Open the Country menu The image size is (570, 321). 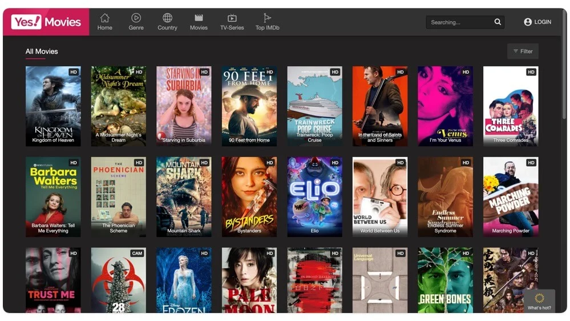pyautogui.click(x=167, y=22)
